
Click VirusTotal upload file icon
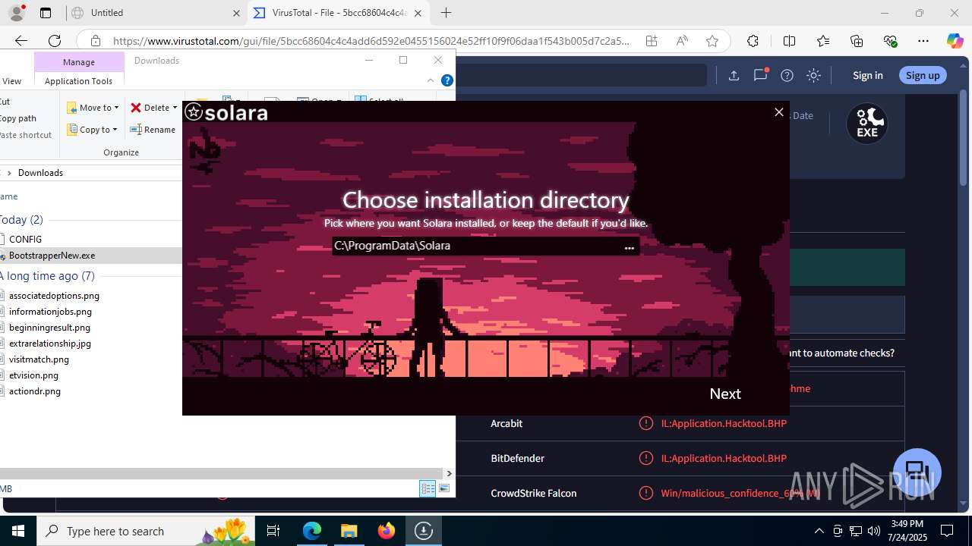point(734,75)
